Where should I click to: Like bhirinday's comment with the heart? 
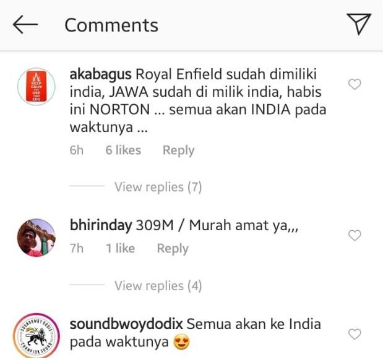pyautogui.click(x=355, y=235)
